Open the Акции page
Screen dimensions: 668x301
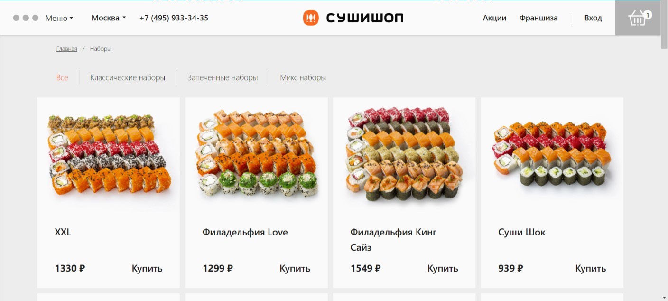click(x=494, y=18)
